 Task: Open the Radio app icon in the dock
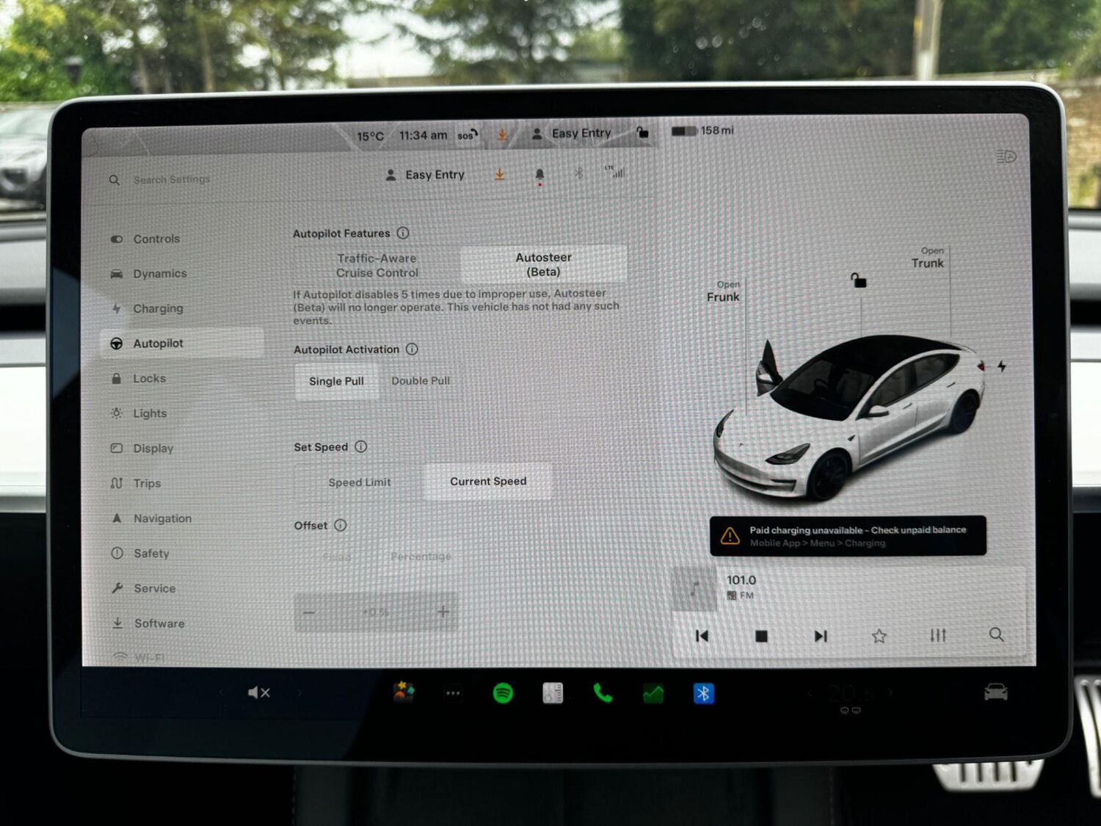[x=553, y=693]
